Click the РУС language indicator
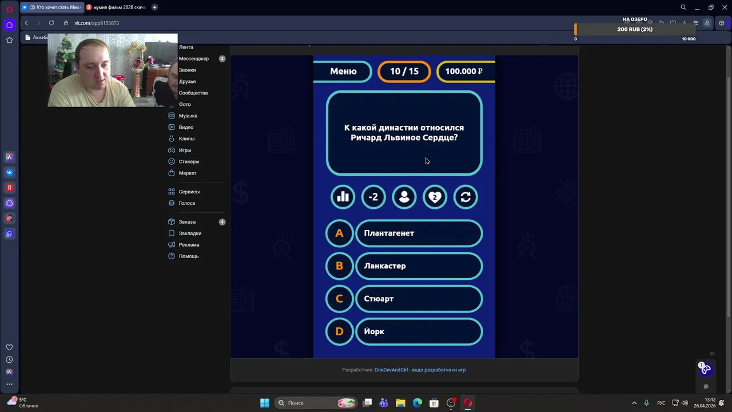 point(661,403)
